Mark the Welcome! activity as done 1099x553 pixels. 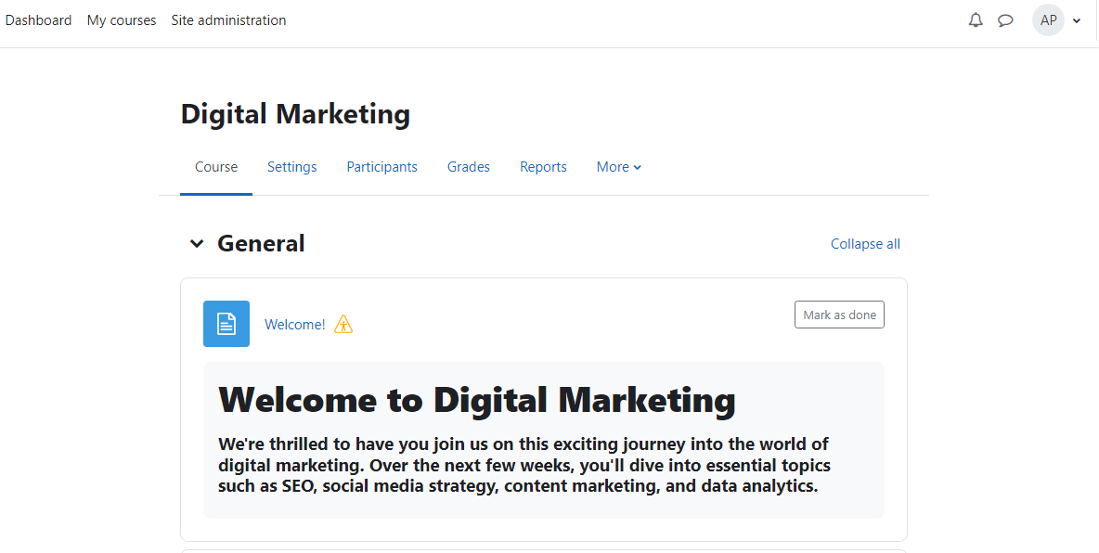(839, 315)
